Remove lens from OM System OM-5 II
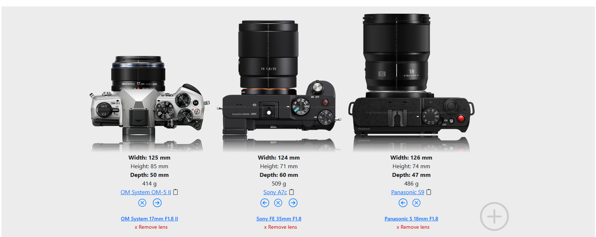This screenshot has width=596, height=237. click(x=151, y=227)
